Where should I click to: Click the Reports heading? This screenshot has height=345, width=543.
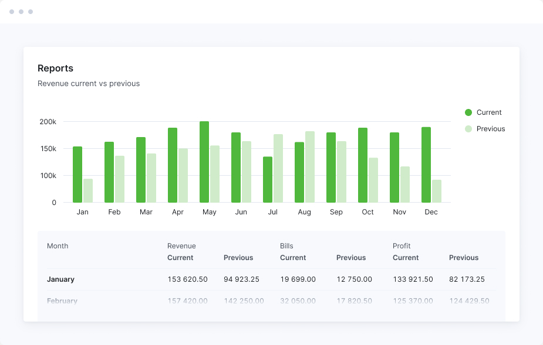55,69
